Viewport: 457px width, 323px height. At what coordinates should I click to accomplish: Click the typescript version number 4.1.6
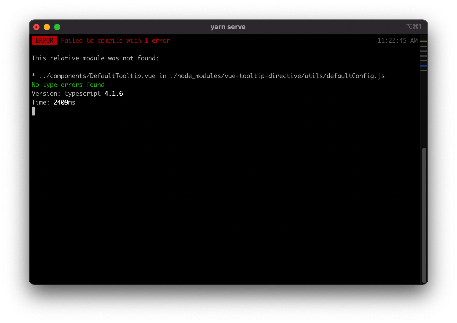114,94
